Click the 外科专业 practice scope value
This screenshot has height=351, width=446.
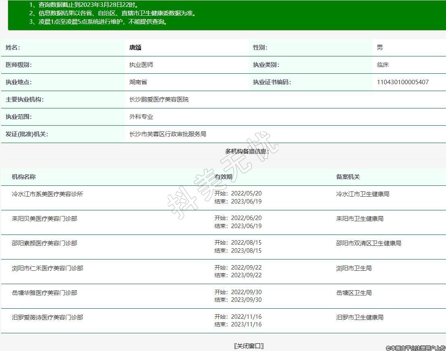coord(141,117)
